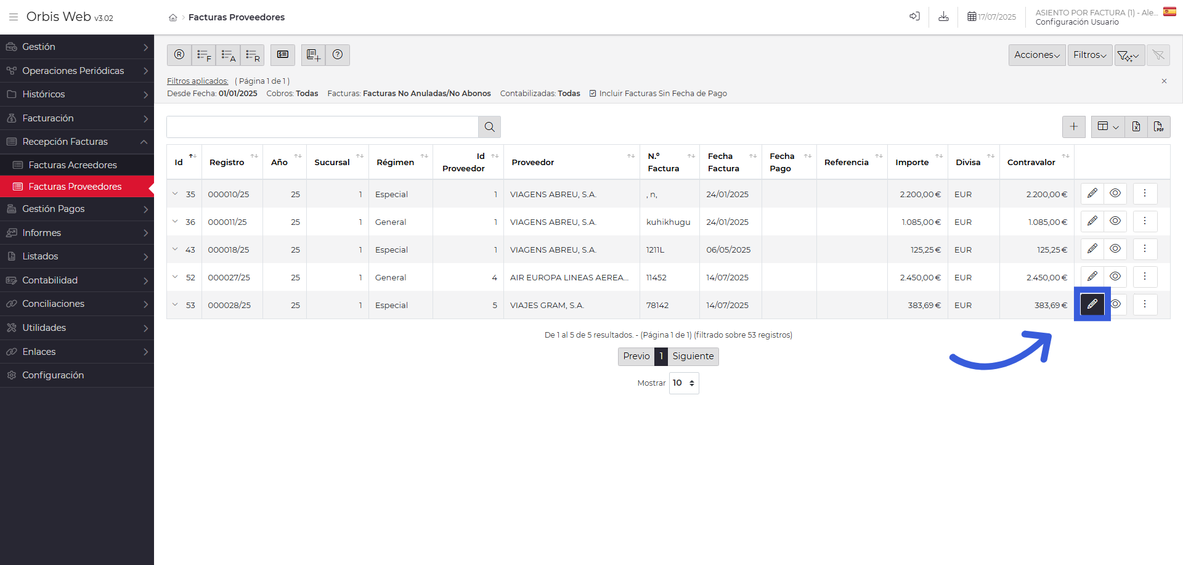The height and width of the screenshot is (565, 1183).
Task: Click the search magnifier icon
Action: (x=489, y=127)
